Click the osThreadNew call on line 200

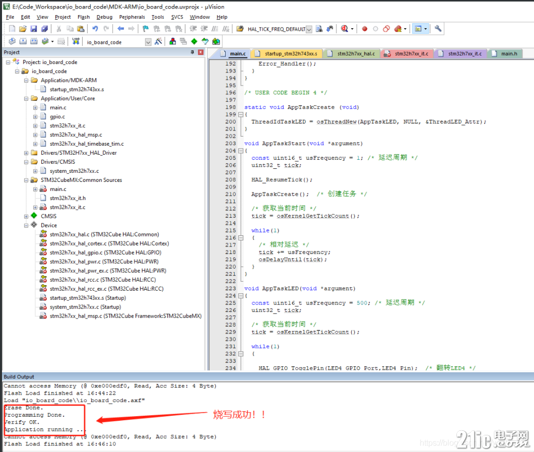pos(336,122)
